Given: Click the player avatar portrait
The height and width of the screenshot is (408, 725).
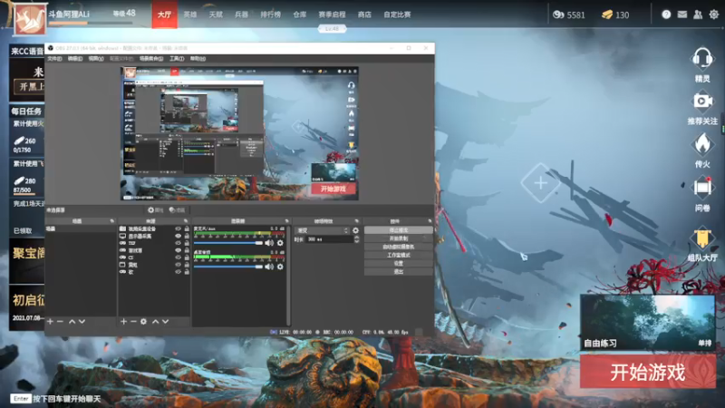Looking at the screenshot, I should (x=30, y=19).
